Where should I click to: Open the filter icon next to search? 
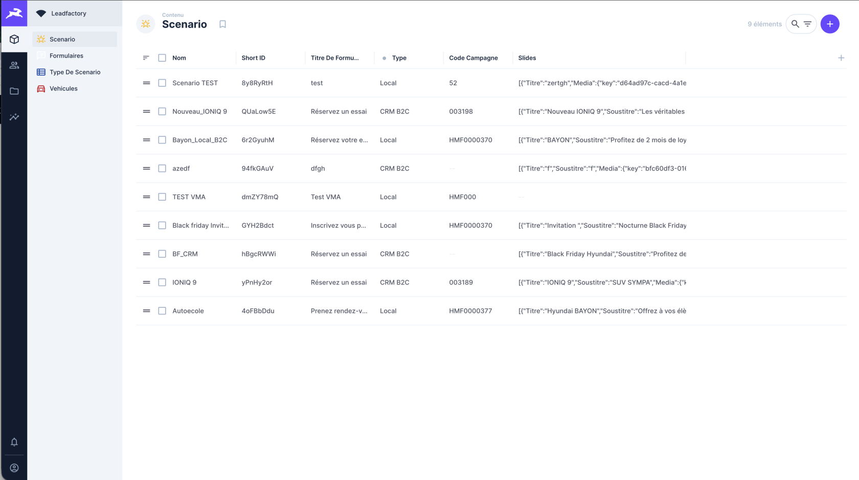807,24
